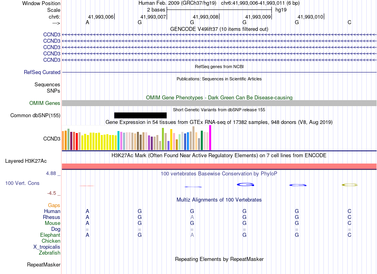
Task: Open the Layered H3K27Ac track label
Action: pyautogui.click(x=26, y=161)
